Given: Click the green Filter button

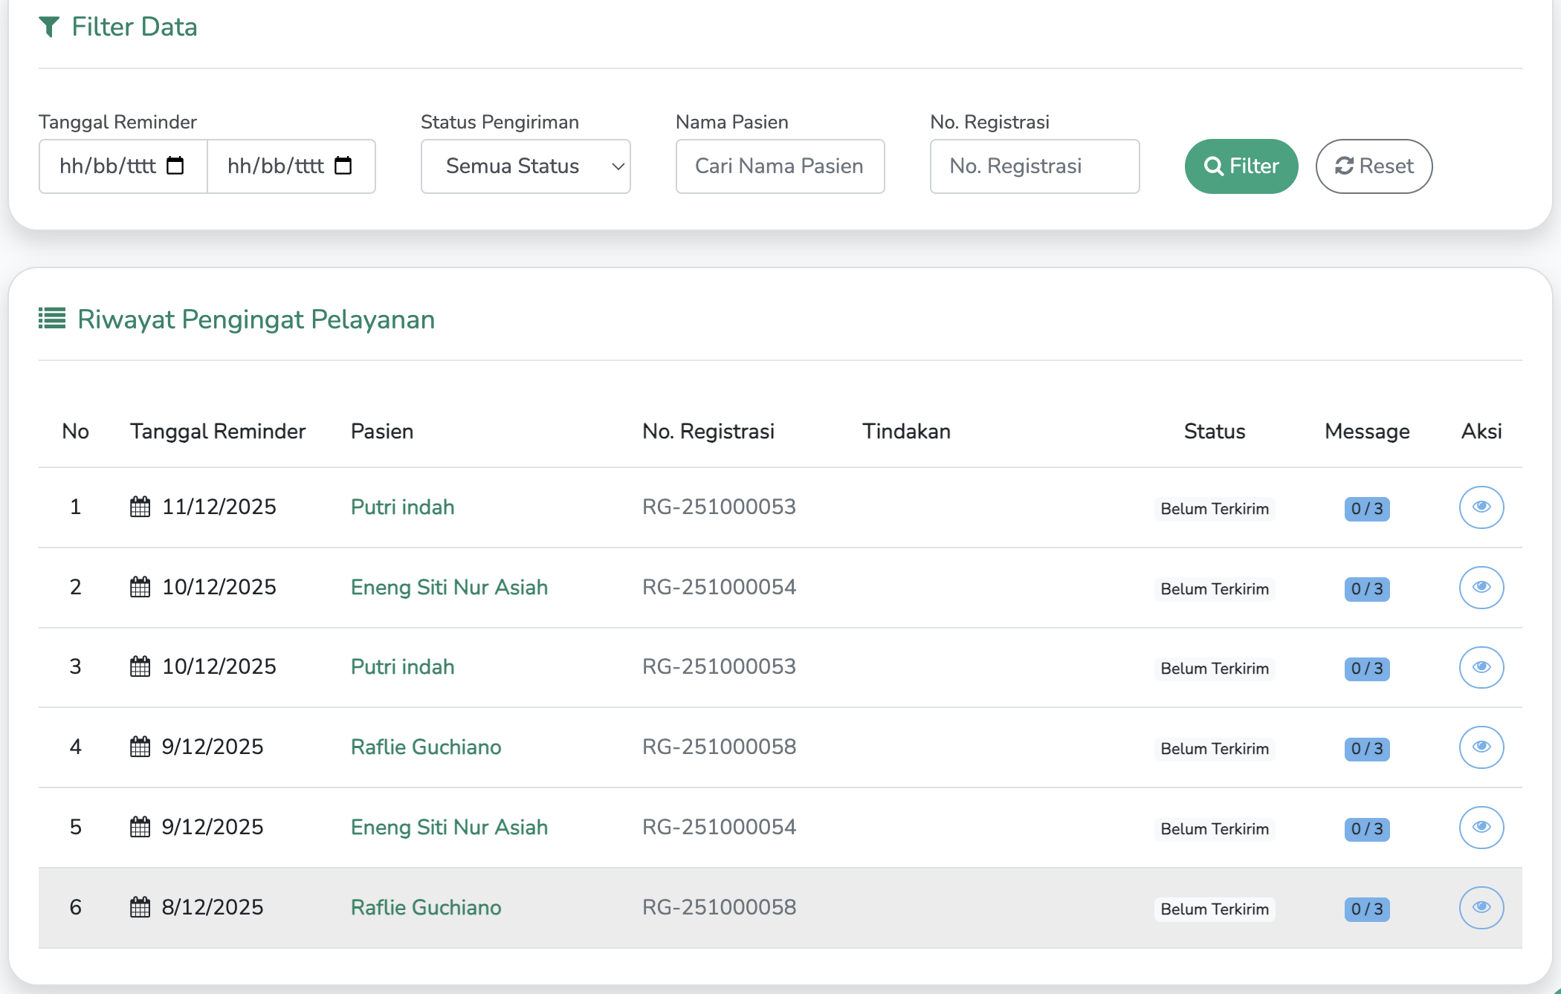Looking at the screenshot, I should 1241,166.
